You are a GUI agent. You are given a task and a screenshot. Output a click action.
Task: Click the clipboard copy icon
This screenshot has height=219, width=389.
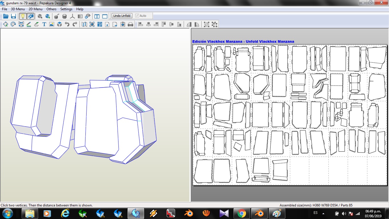point(123,24)
